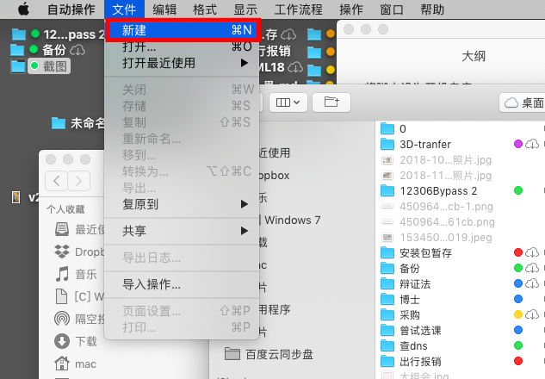The width and height of the screenshot is (545, 379).
Task: Select the 安装包暂存 folder in the list
Action: pyautogui.click(x=426, y=252)
